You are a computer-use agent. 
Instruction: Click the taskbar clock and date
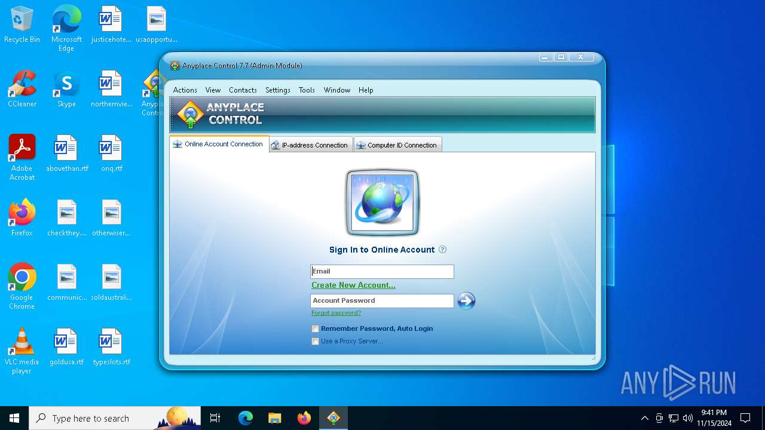point(714,418)
